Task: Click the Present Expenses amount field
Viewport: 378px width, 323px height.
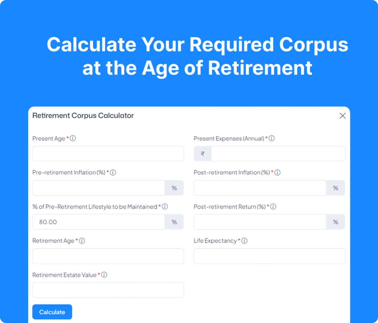Action: coord(278,154)
